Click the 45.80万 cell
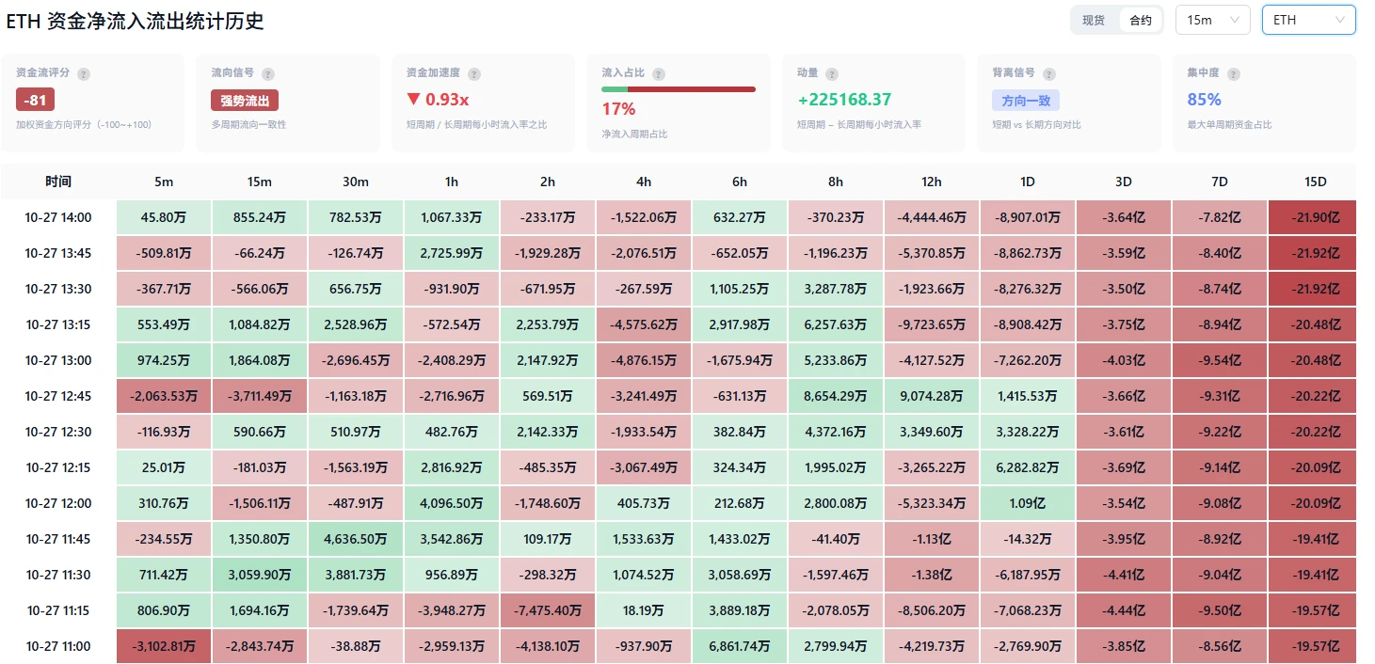Viewport: 1375px width, 664px height. tap(164, 217)
